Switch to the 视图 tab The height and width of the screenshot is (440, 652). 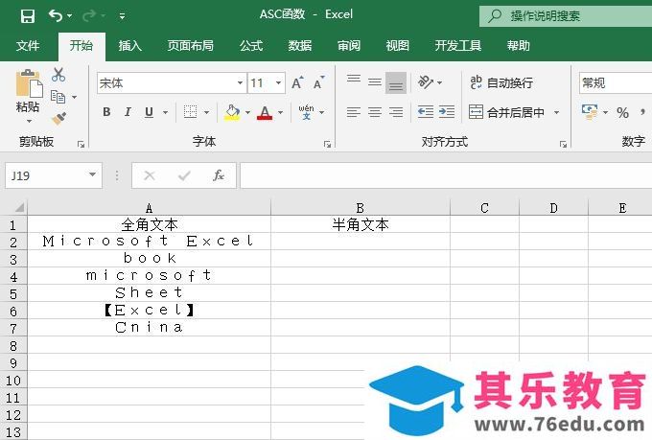398,46
